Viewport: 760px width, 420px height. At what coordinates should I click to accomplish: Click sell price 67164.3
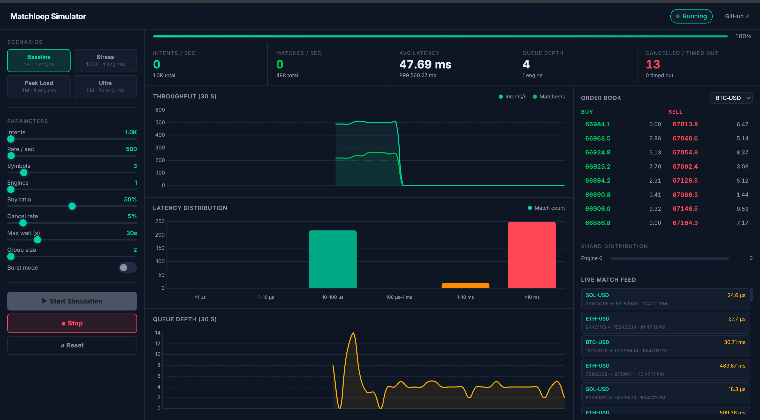click(x=685, y=223)
